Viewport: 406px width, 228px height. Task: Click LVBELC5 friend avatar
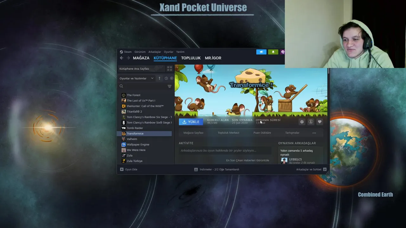(284, 161)
